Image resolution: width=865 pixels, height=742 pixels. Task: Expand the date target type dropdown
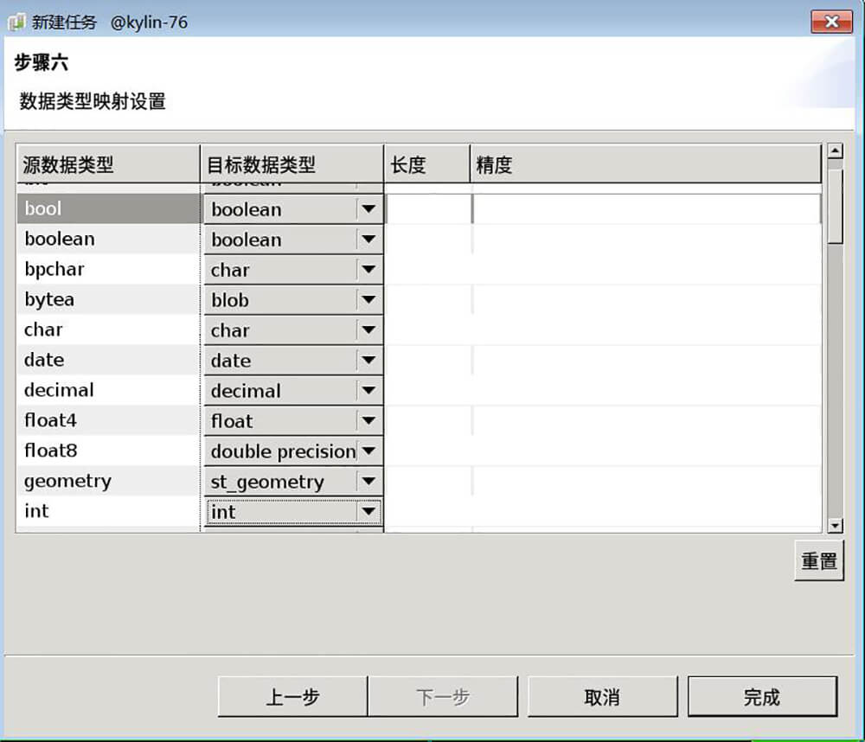(368, 361)
